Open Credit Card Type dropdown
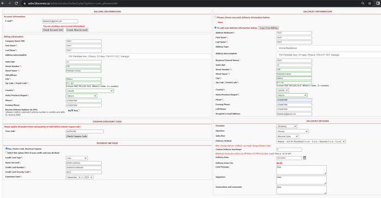The height and width of the screenshot is (198, 381). (77, 158)
